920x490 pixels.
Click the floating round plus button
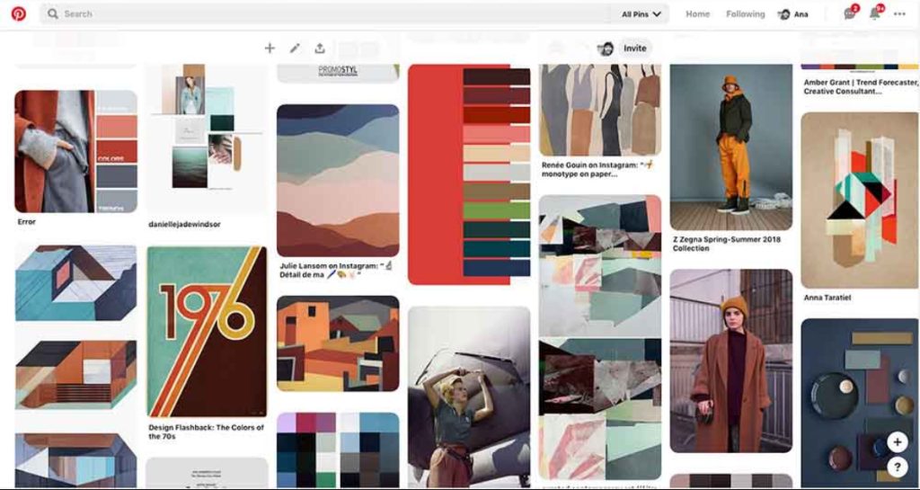click(x=897, y=441)
